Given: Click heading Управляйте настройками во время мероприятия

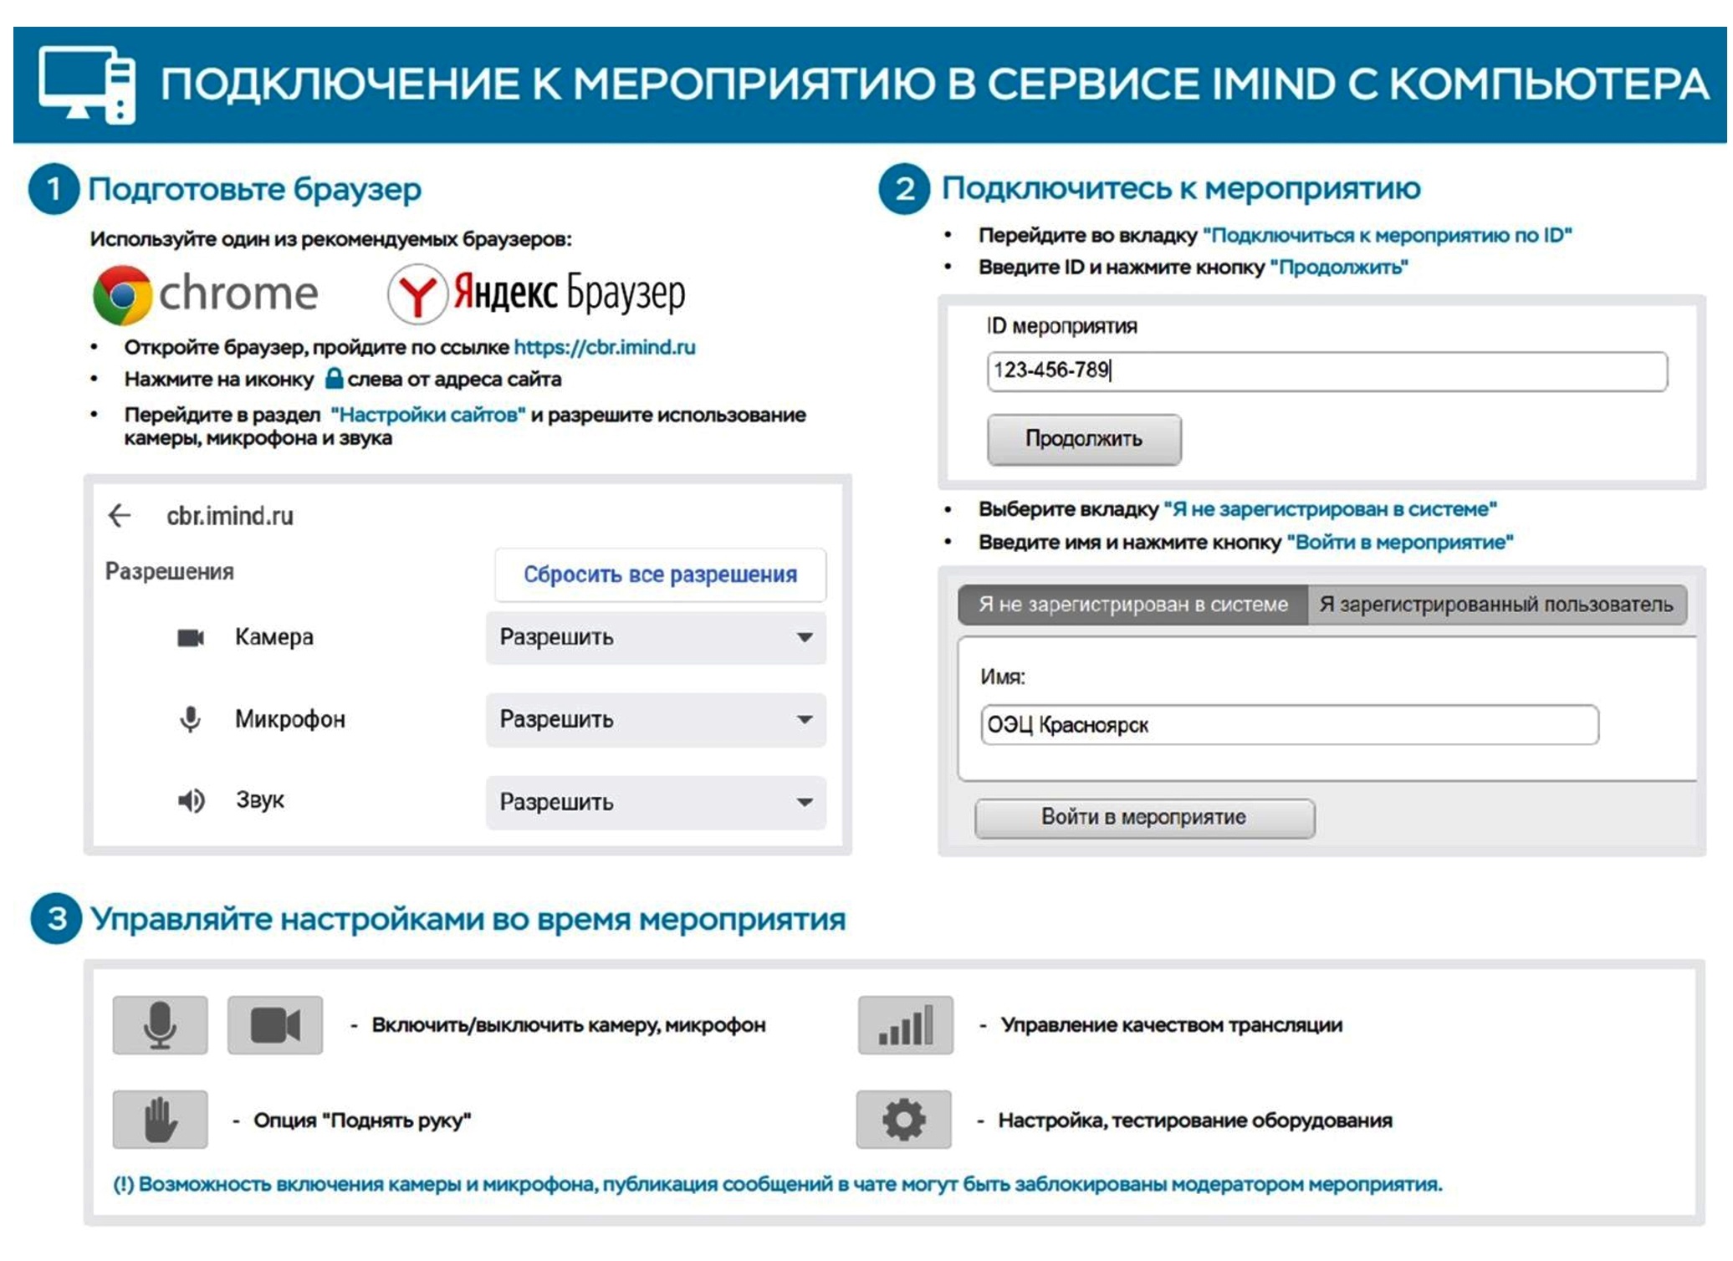Looking at the screenshot, I should click(468, 919).
